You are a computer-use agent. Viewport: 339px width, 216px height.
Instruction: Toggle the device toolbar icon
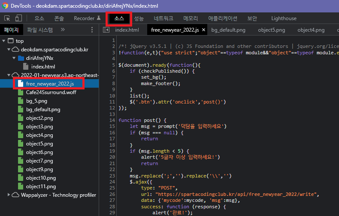coord(18,18)
